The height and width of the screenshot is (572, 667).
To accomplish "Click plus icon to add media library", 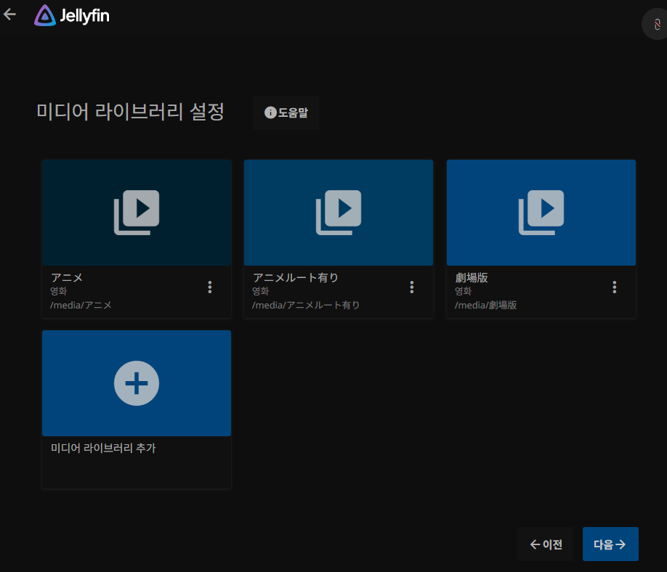I will click(x=137, y=383).
